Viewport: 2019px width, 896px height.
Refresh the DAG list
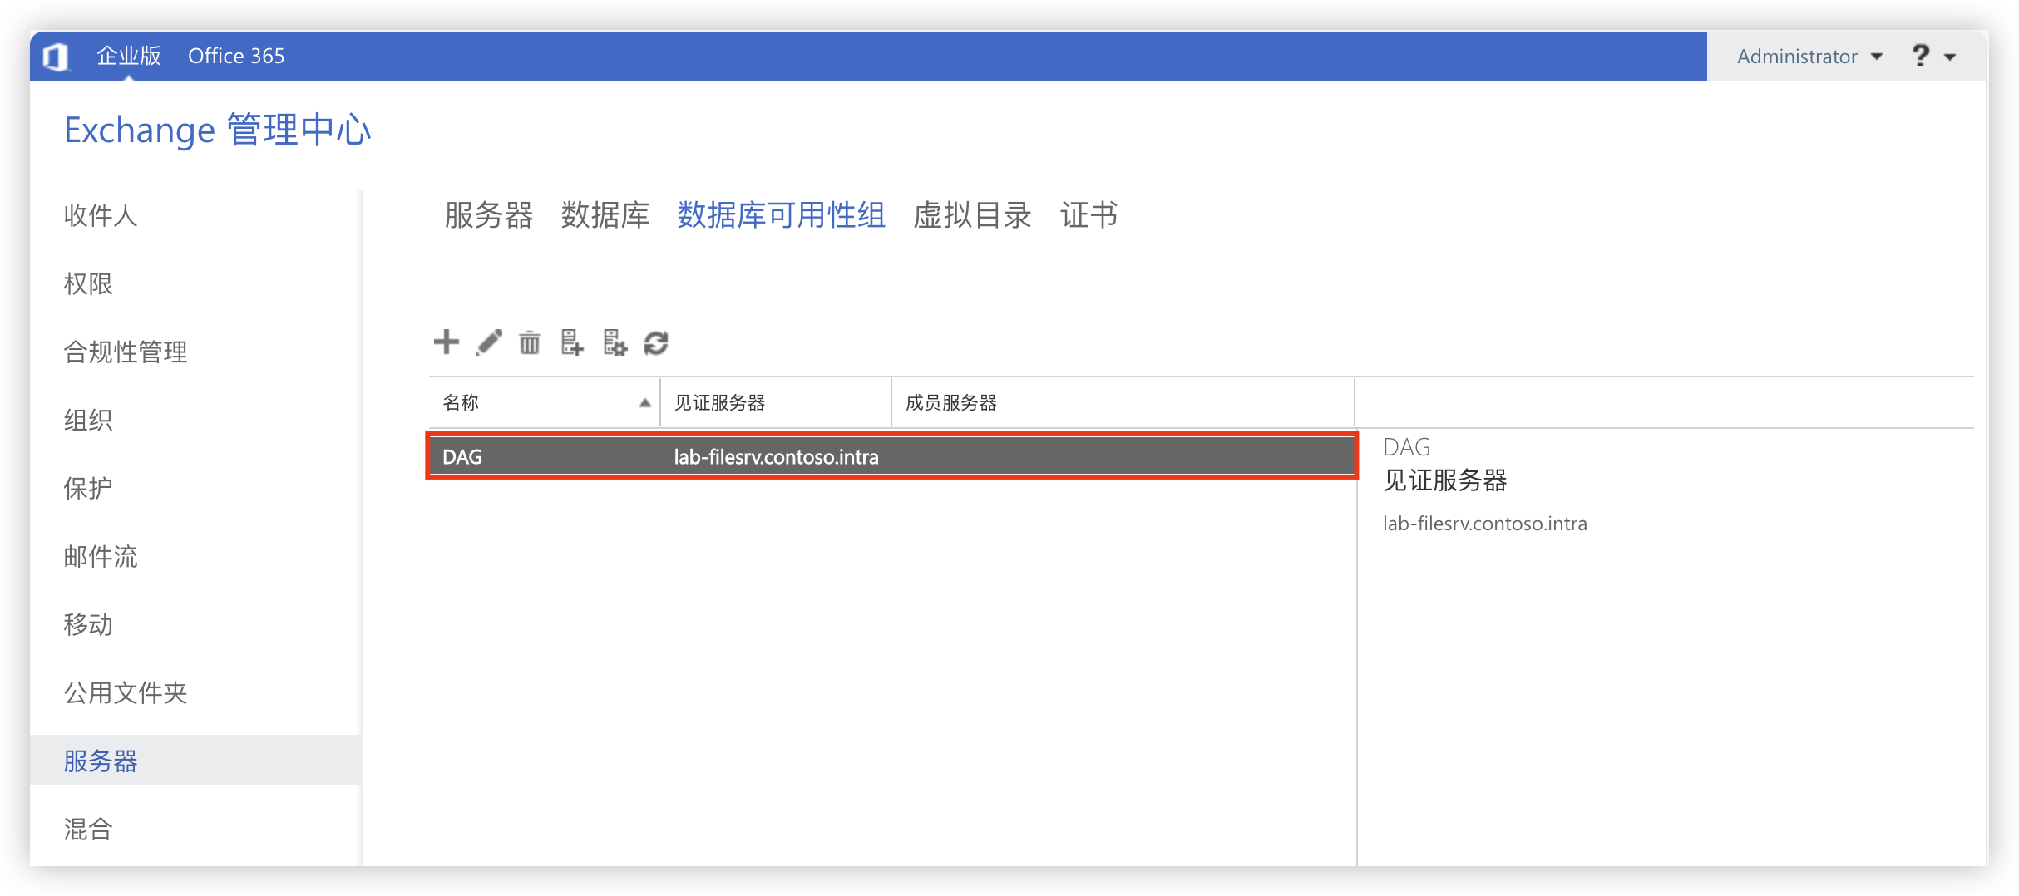tap(656, 342)
